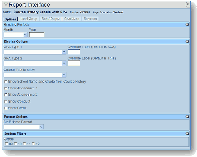
Task: Toggle Show Attendance 2 checkbox
Action: [6, 95]
